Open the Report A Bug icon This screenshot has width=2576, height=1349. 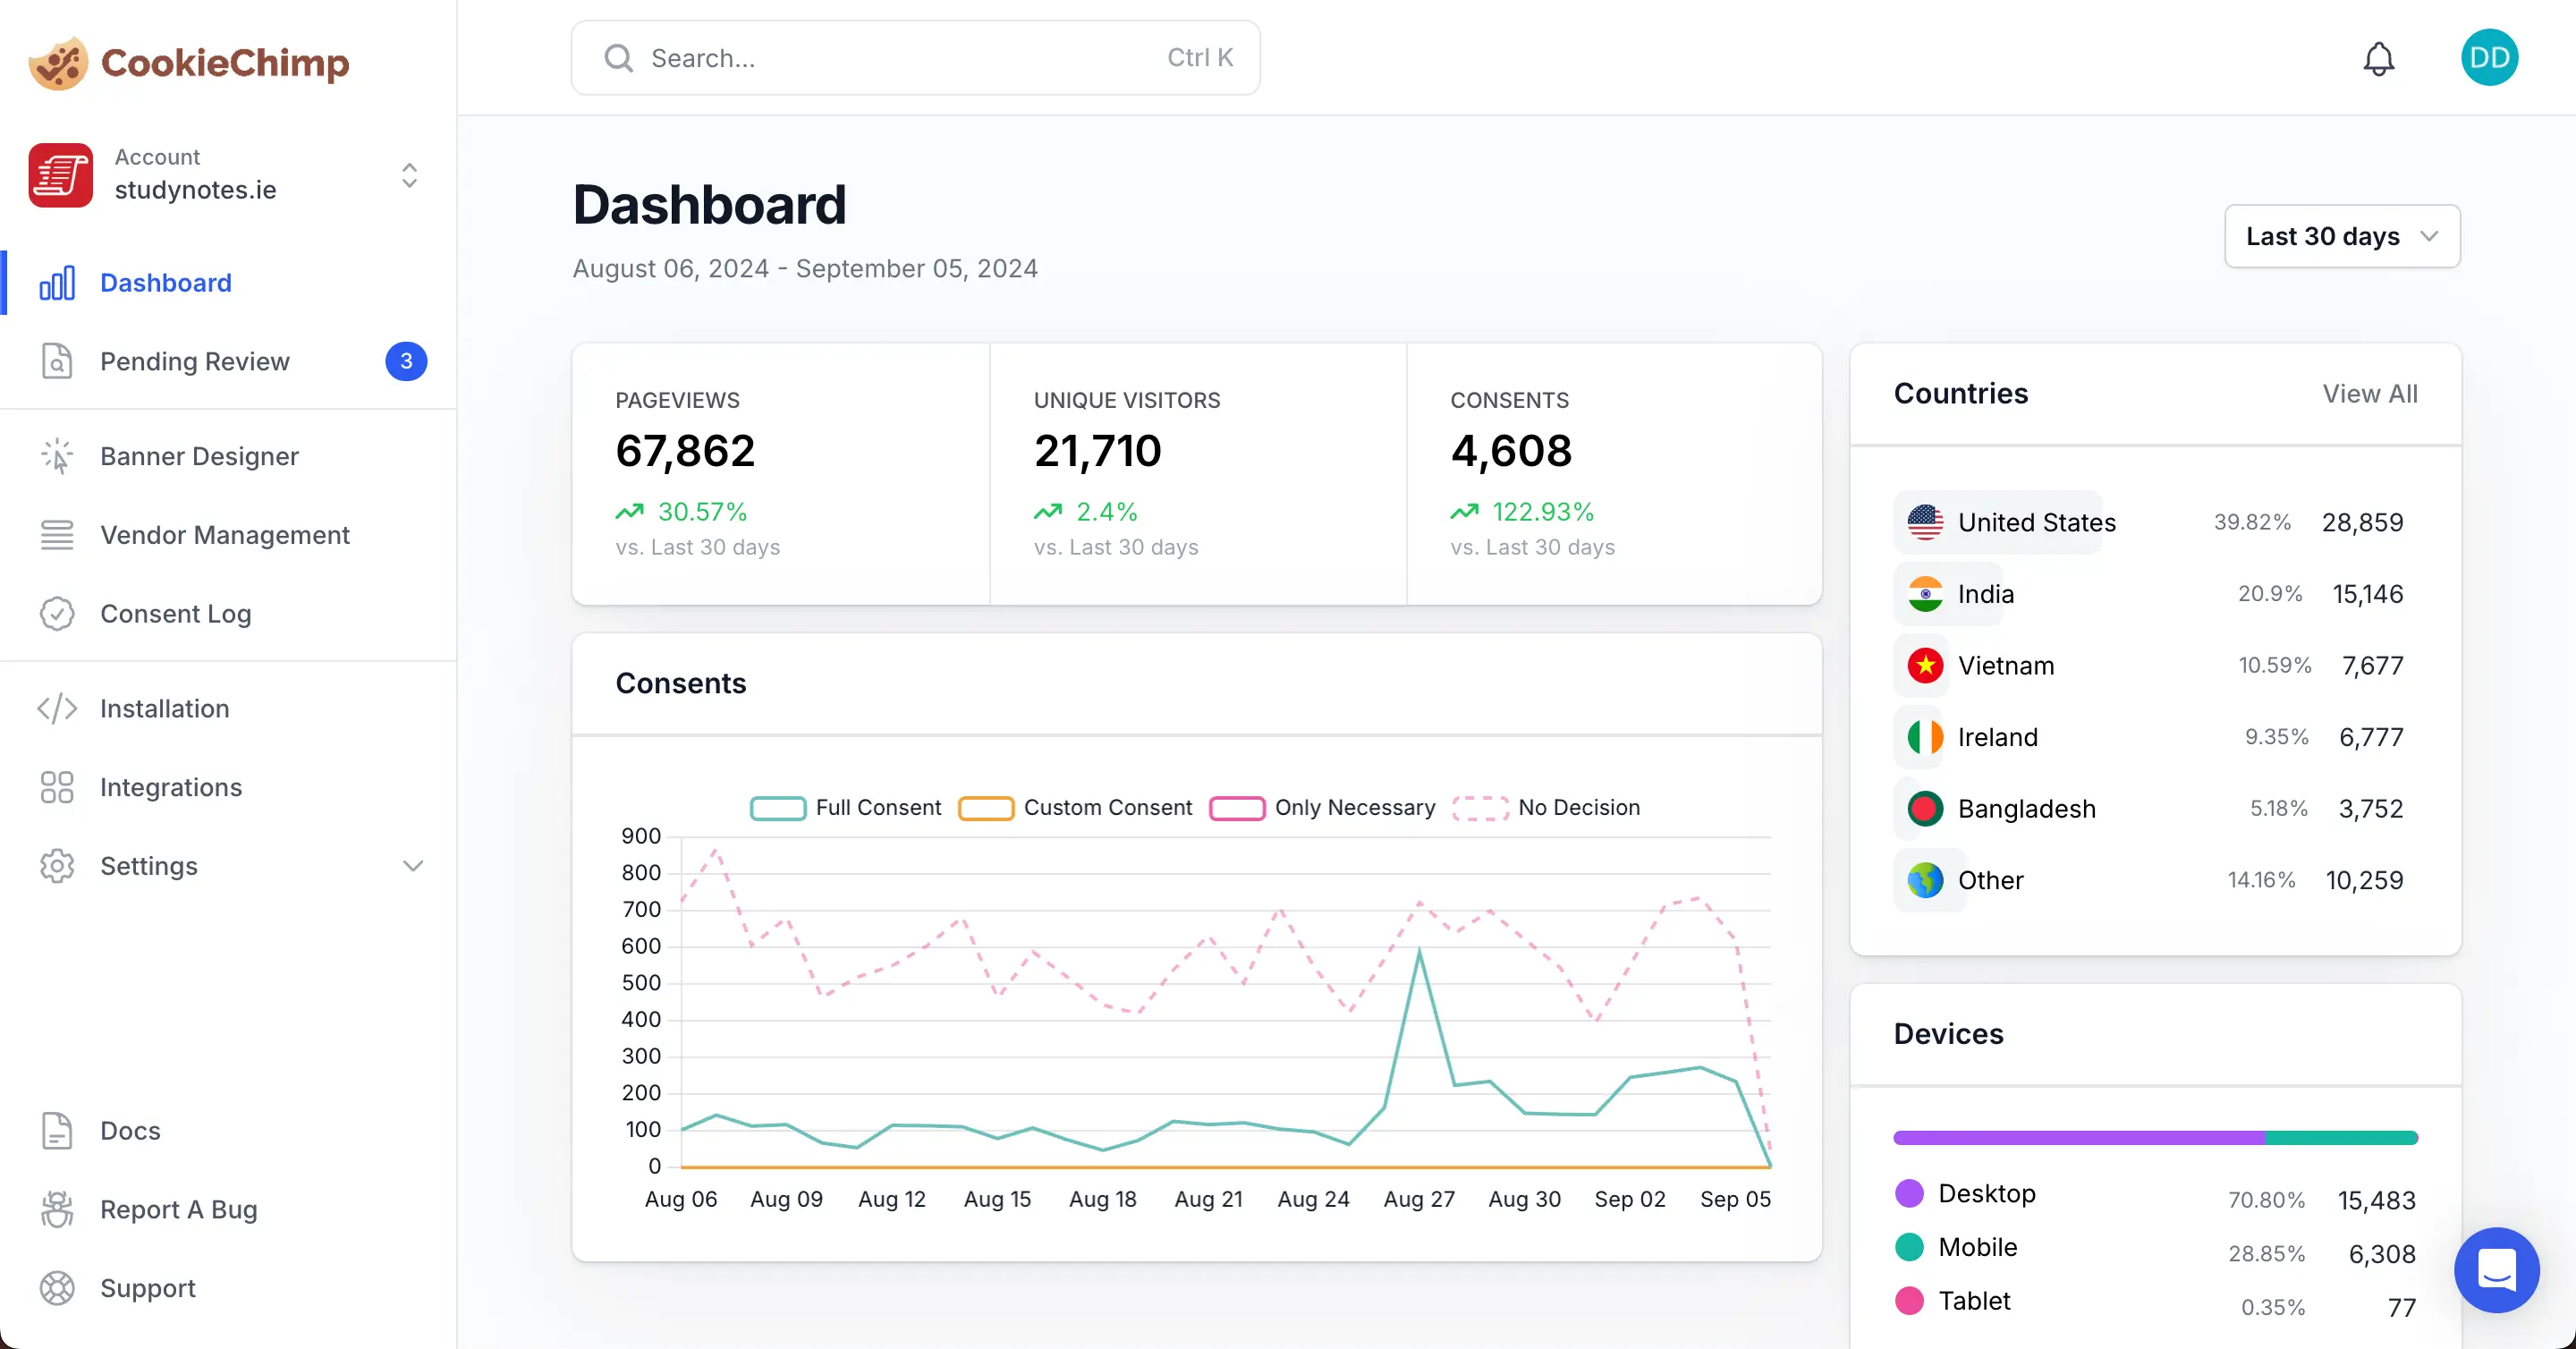(x=57, y=1209)
